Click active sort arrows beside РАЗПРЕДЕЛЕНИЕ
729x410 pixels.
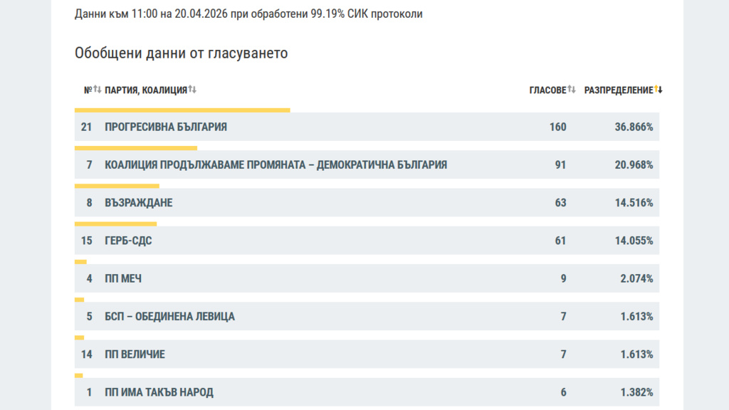(x=659, y=90)
